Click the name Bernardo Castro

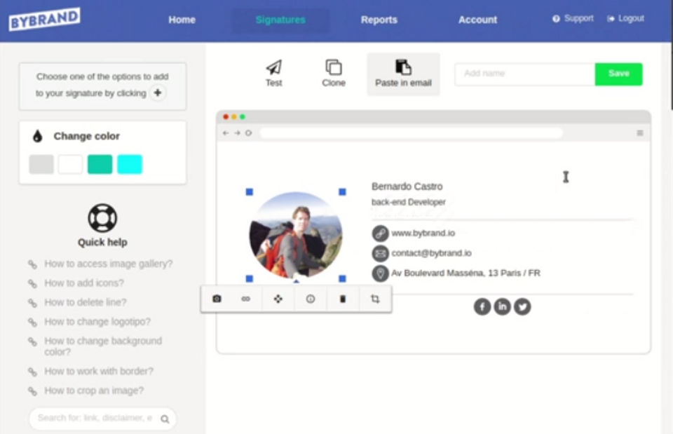pos(407,187)
